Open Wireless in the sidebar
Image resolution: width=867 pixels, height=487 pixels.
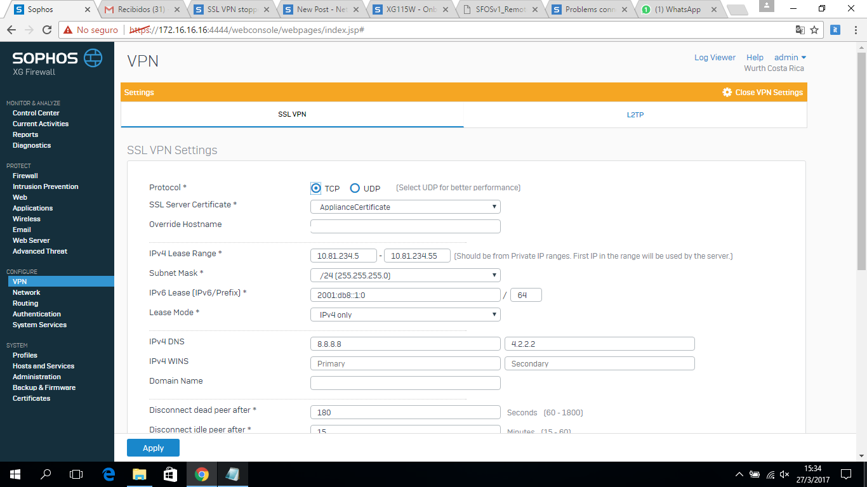(27, 219)
